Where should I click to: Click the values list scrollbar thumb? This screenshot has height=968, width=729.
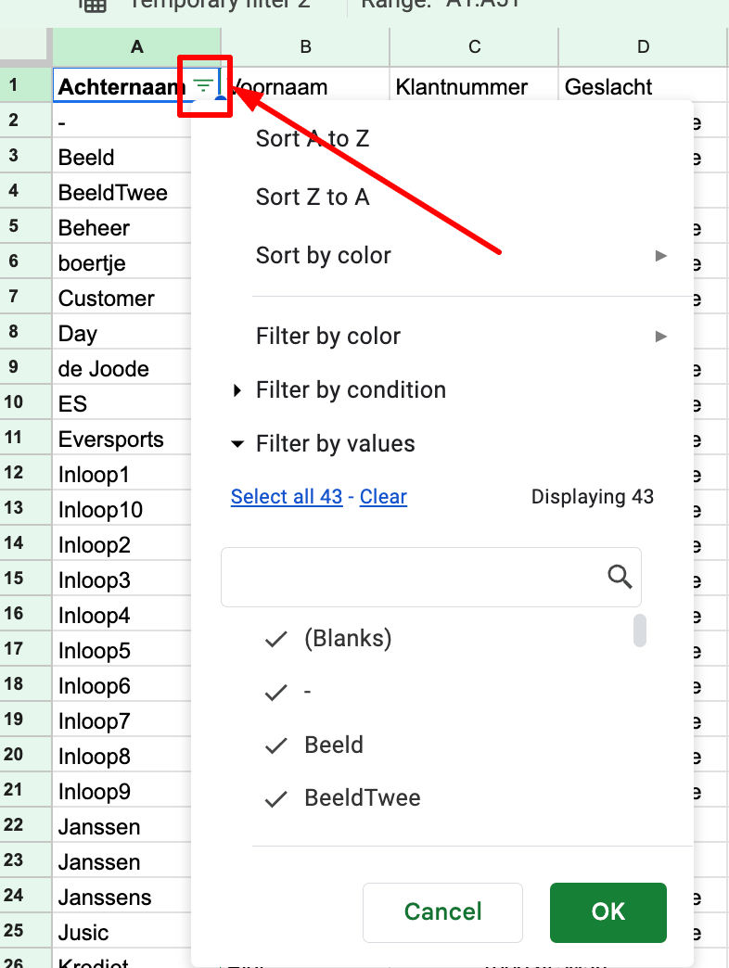[x=639, y=630]
